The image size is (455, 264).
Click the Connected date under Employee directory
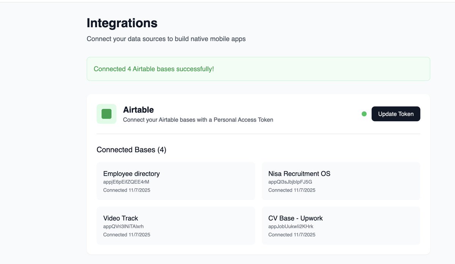(127, 190)
